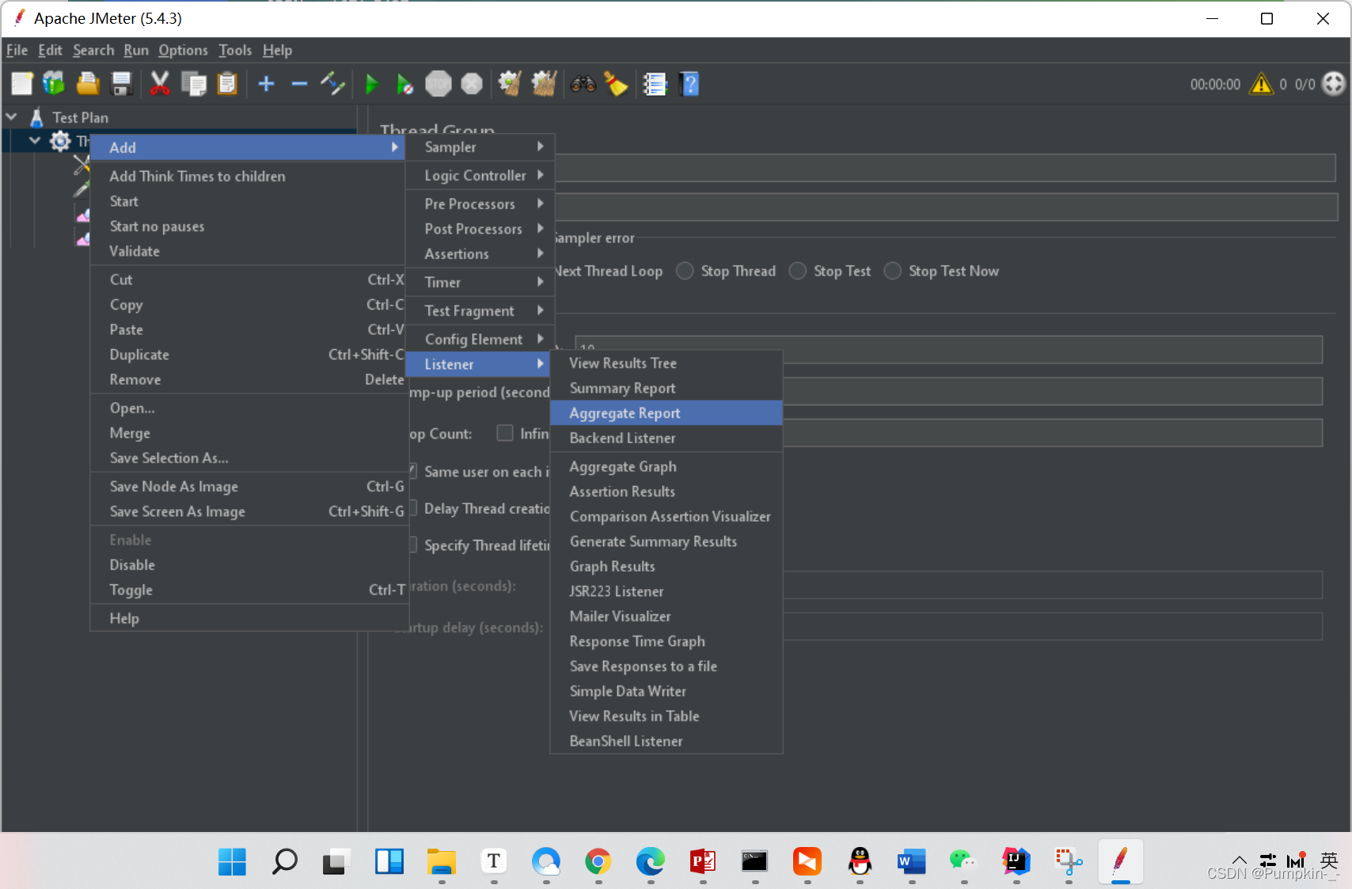Viewport: 1352px width, 889px height.
Task: Expand the Assertions submenu
Action: [x=480, y=253]
